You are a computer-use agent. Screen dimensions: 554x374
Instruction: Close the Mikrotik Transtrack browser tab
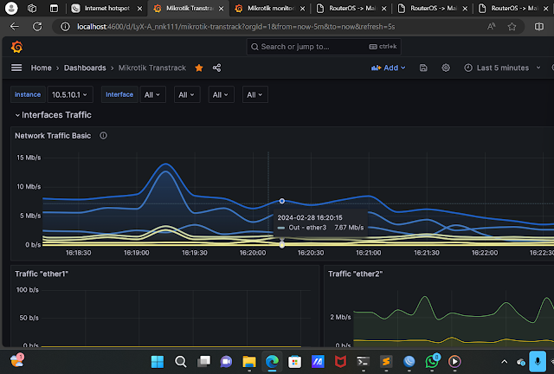tap(222, 9)
